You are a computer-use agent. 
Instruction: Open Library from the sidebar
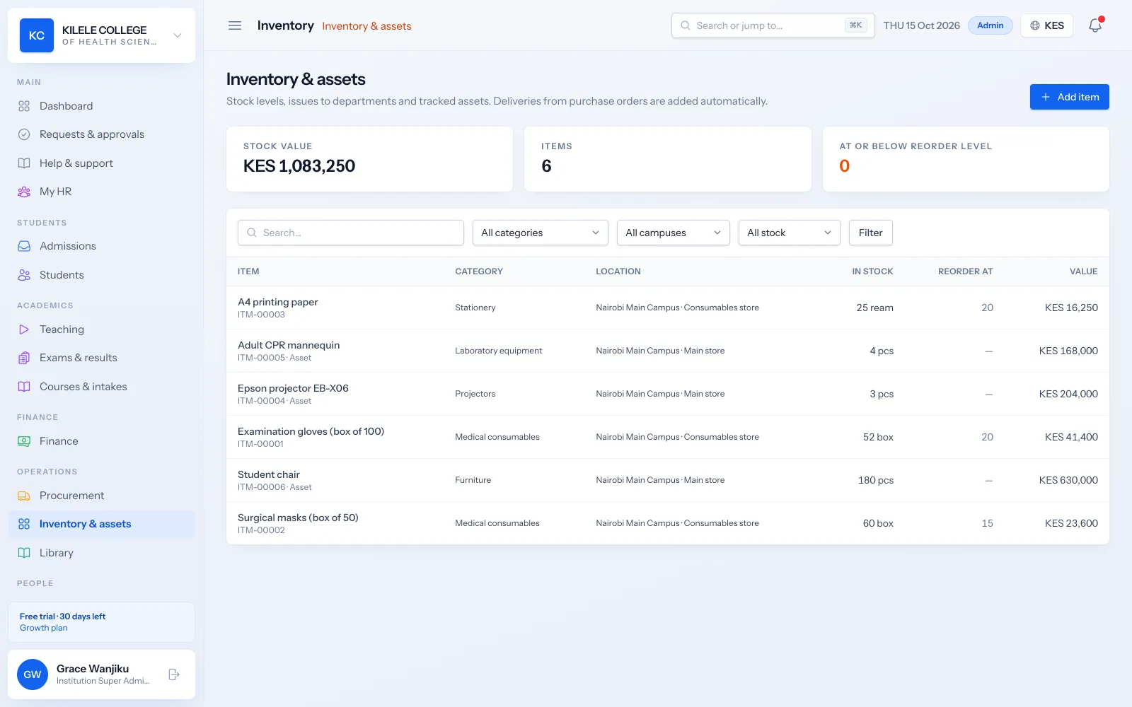[101, 553]
